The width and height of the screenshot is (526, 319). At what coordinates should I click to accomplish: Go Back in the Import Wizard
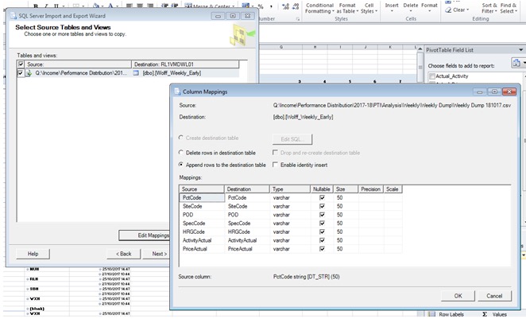(x=123, y=254)
